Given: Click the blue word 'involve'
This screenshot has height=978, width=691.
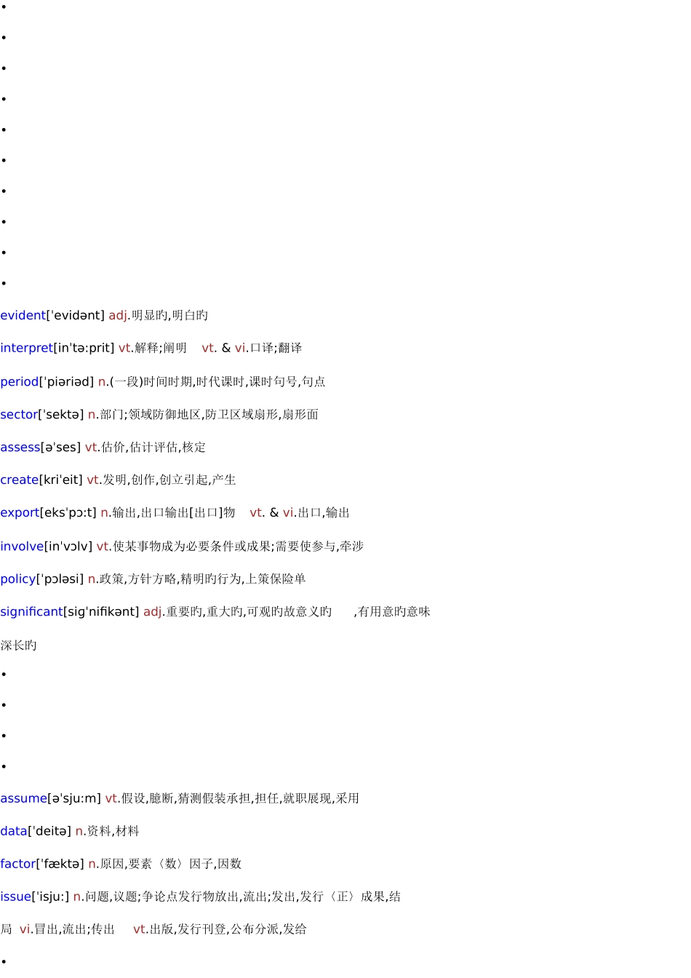Looking at the screenshot, I should coord(22,546).
